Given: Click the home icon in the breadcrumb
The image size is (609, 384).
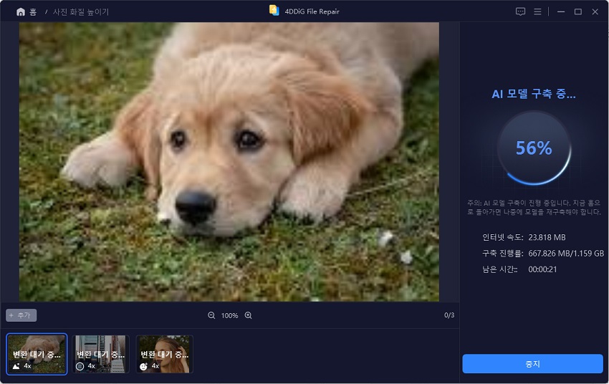Looking at the screenshot, I should 20,12.
